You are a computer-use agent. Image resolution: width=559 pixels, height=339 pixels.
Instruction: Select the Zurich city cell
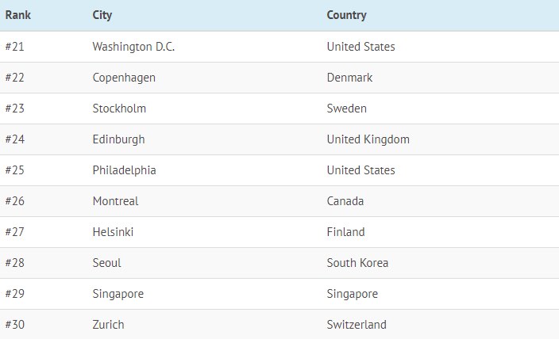tap(108, 325)
